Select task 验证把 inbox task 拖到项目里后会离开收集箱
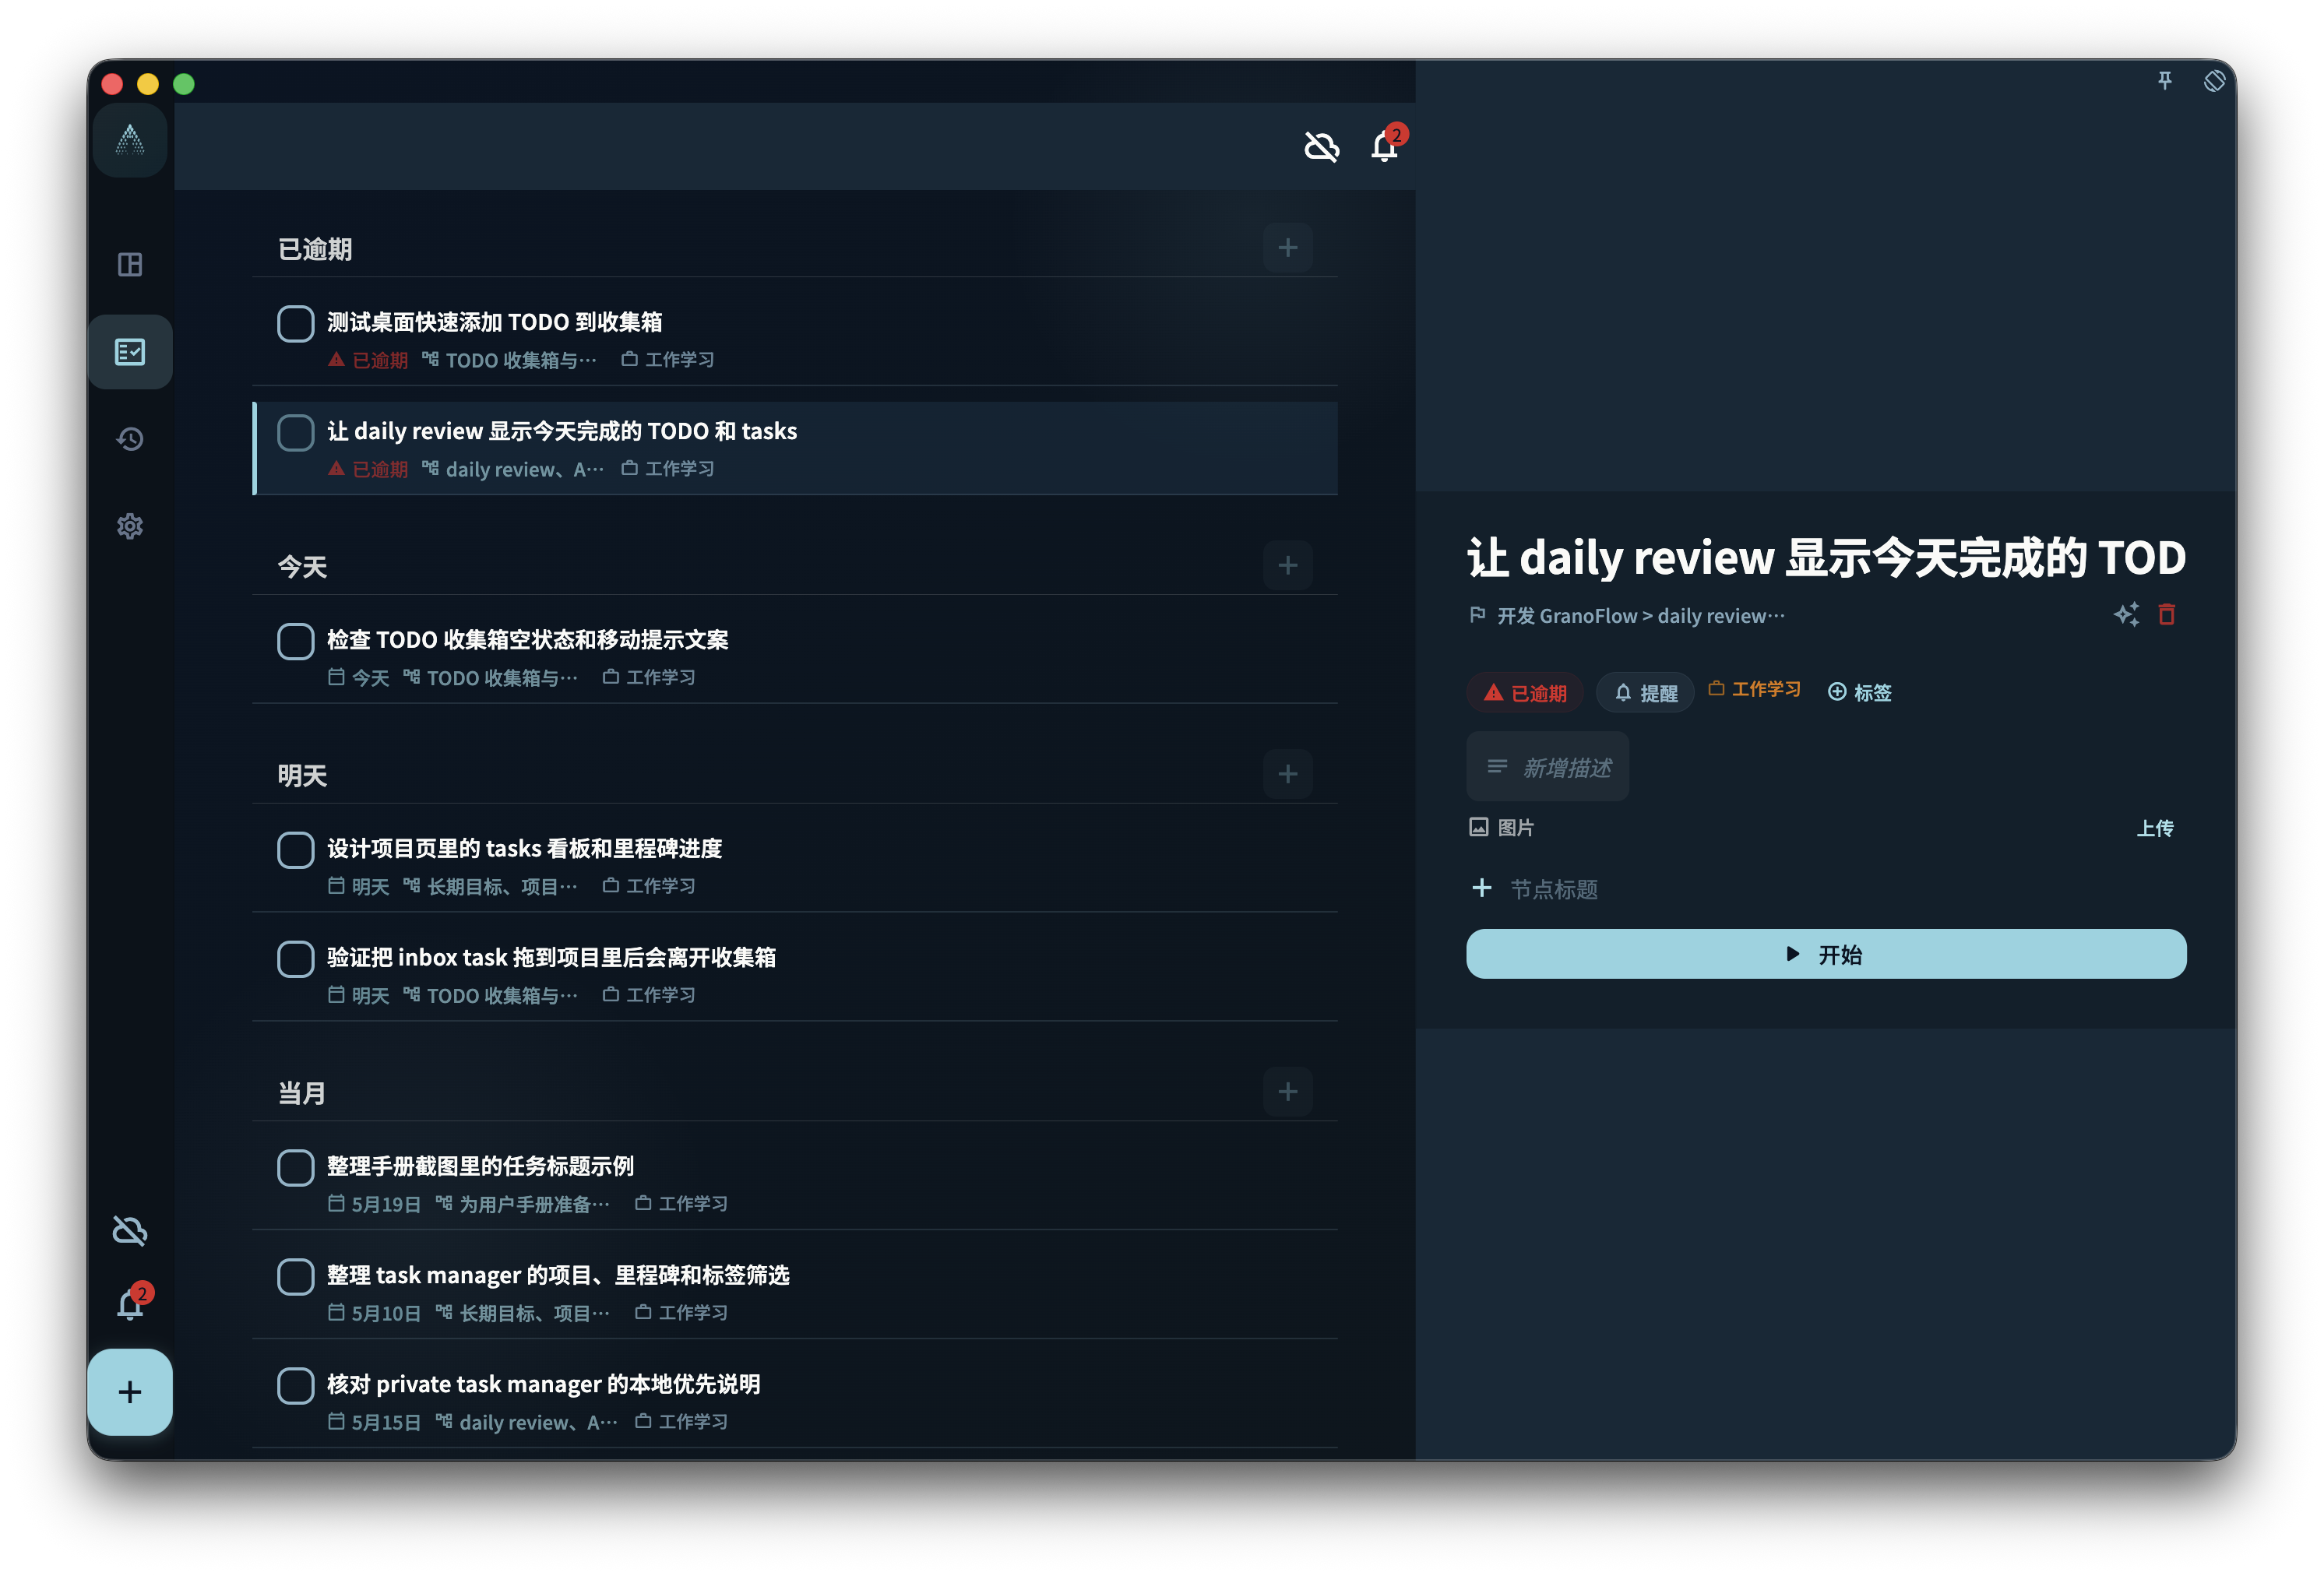Viewport: 2324px width, 1576px height. click(x=795, y=974)
